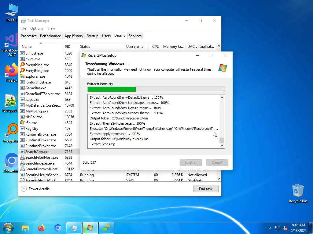
Task: Select SearchApp.exe process row
Action: coord(49,152)
